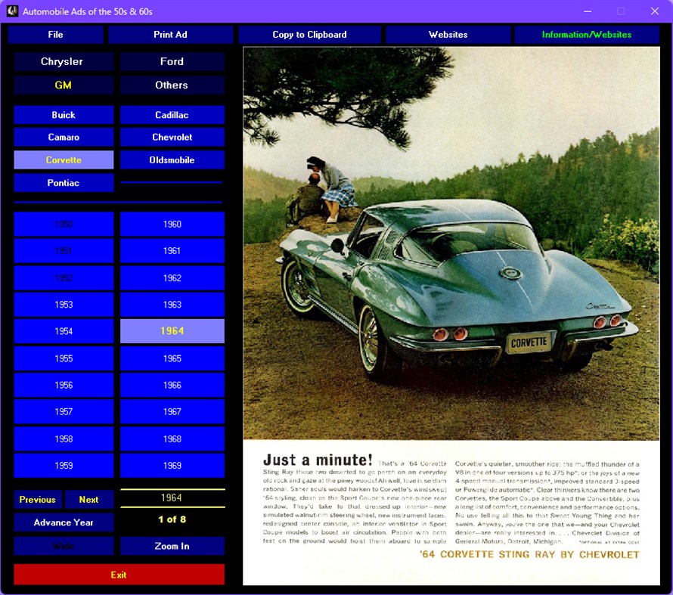The width and height of the screenshot is (673, 595).
Task: Click the Automobile Ads title bar icon
Action: pos(11,10)
